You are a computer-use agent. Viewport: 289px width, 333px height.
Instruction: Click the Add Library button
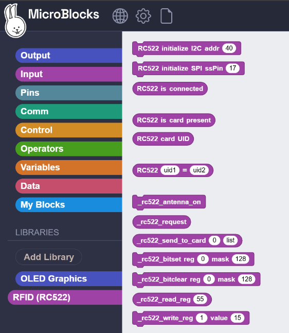click(x=48, y=257)
